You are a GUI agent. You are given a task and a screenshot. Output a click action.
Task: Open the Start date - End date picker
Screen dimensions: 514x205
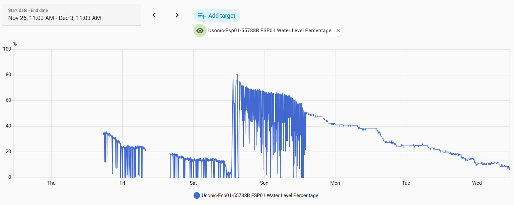coord(71,15)
